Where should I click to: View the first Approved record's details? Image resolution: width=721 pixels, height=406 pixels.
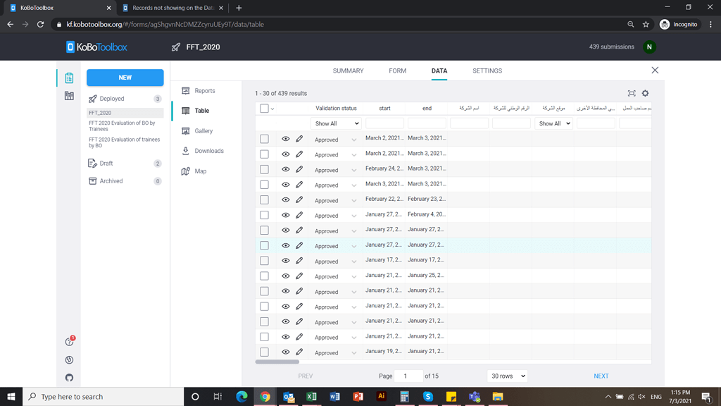coord(285,139)
